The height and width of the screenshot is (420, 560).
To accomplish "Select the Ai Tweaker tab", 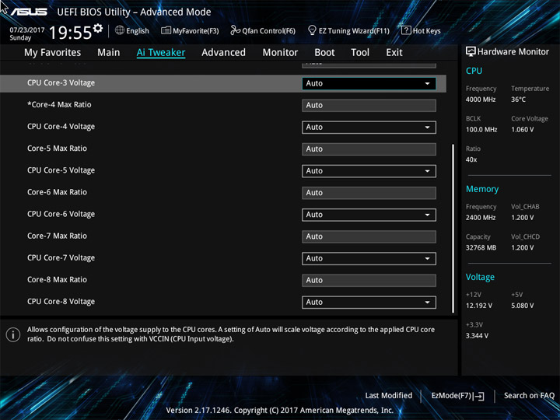I will (x=161, y=53).
